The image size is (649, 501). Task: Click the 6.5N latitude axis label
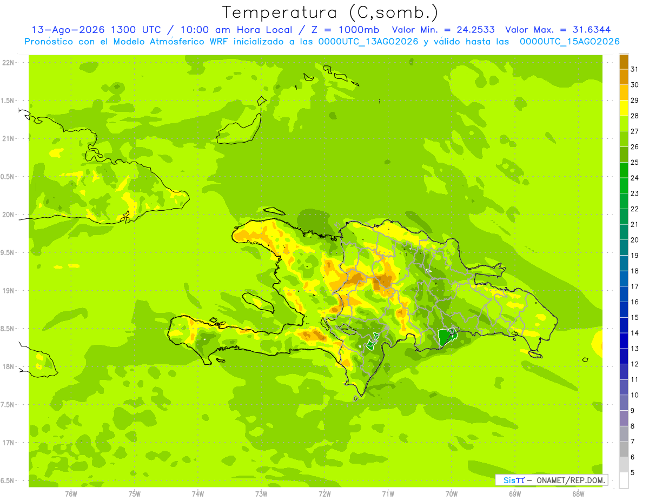(8, 480)
